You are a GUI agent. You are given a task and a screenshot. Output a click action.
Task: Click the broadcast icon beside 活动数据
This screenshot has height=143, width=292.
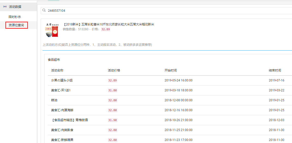pos(5,7)
